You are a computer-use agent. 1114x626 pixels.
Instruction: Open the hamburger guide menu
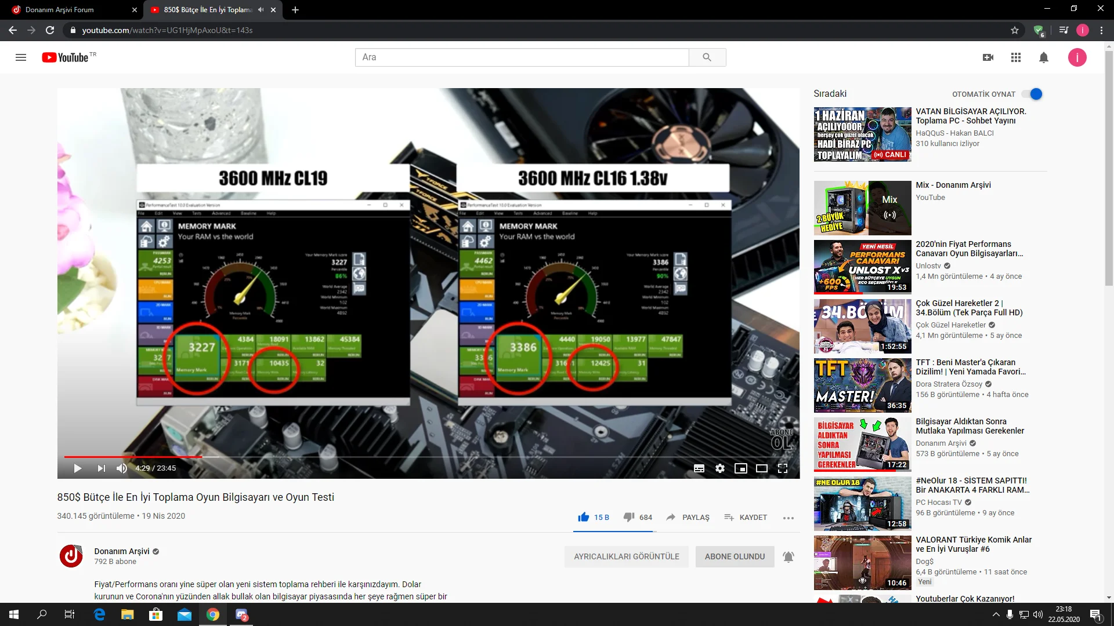pos(21,57)
